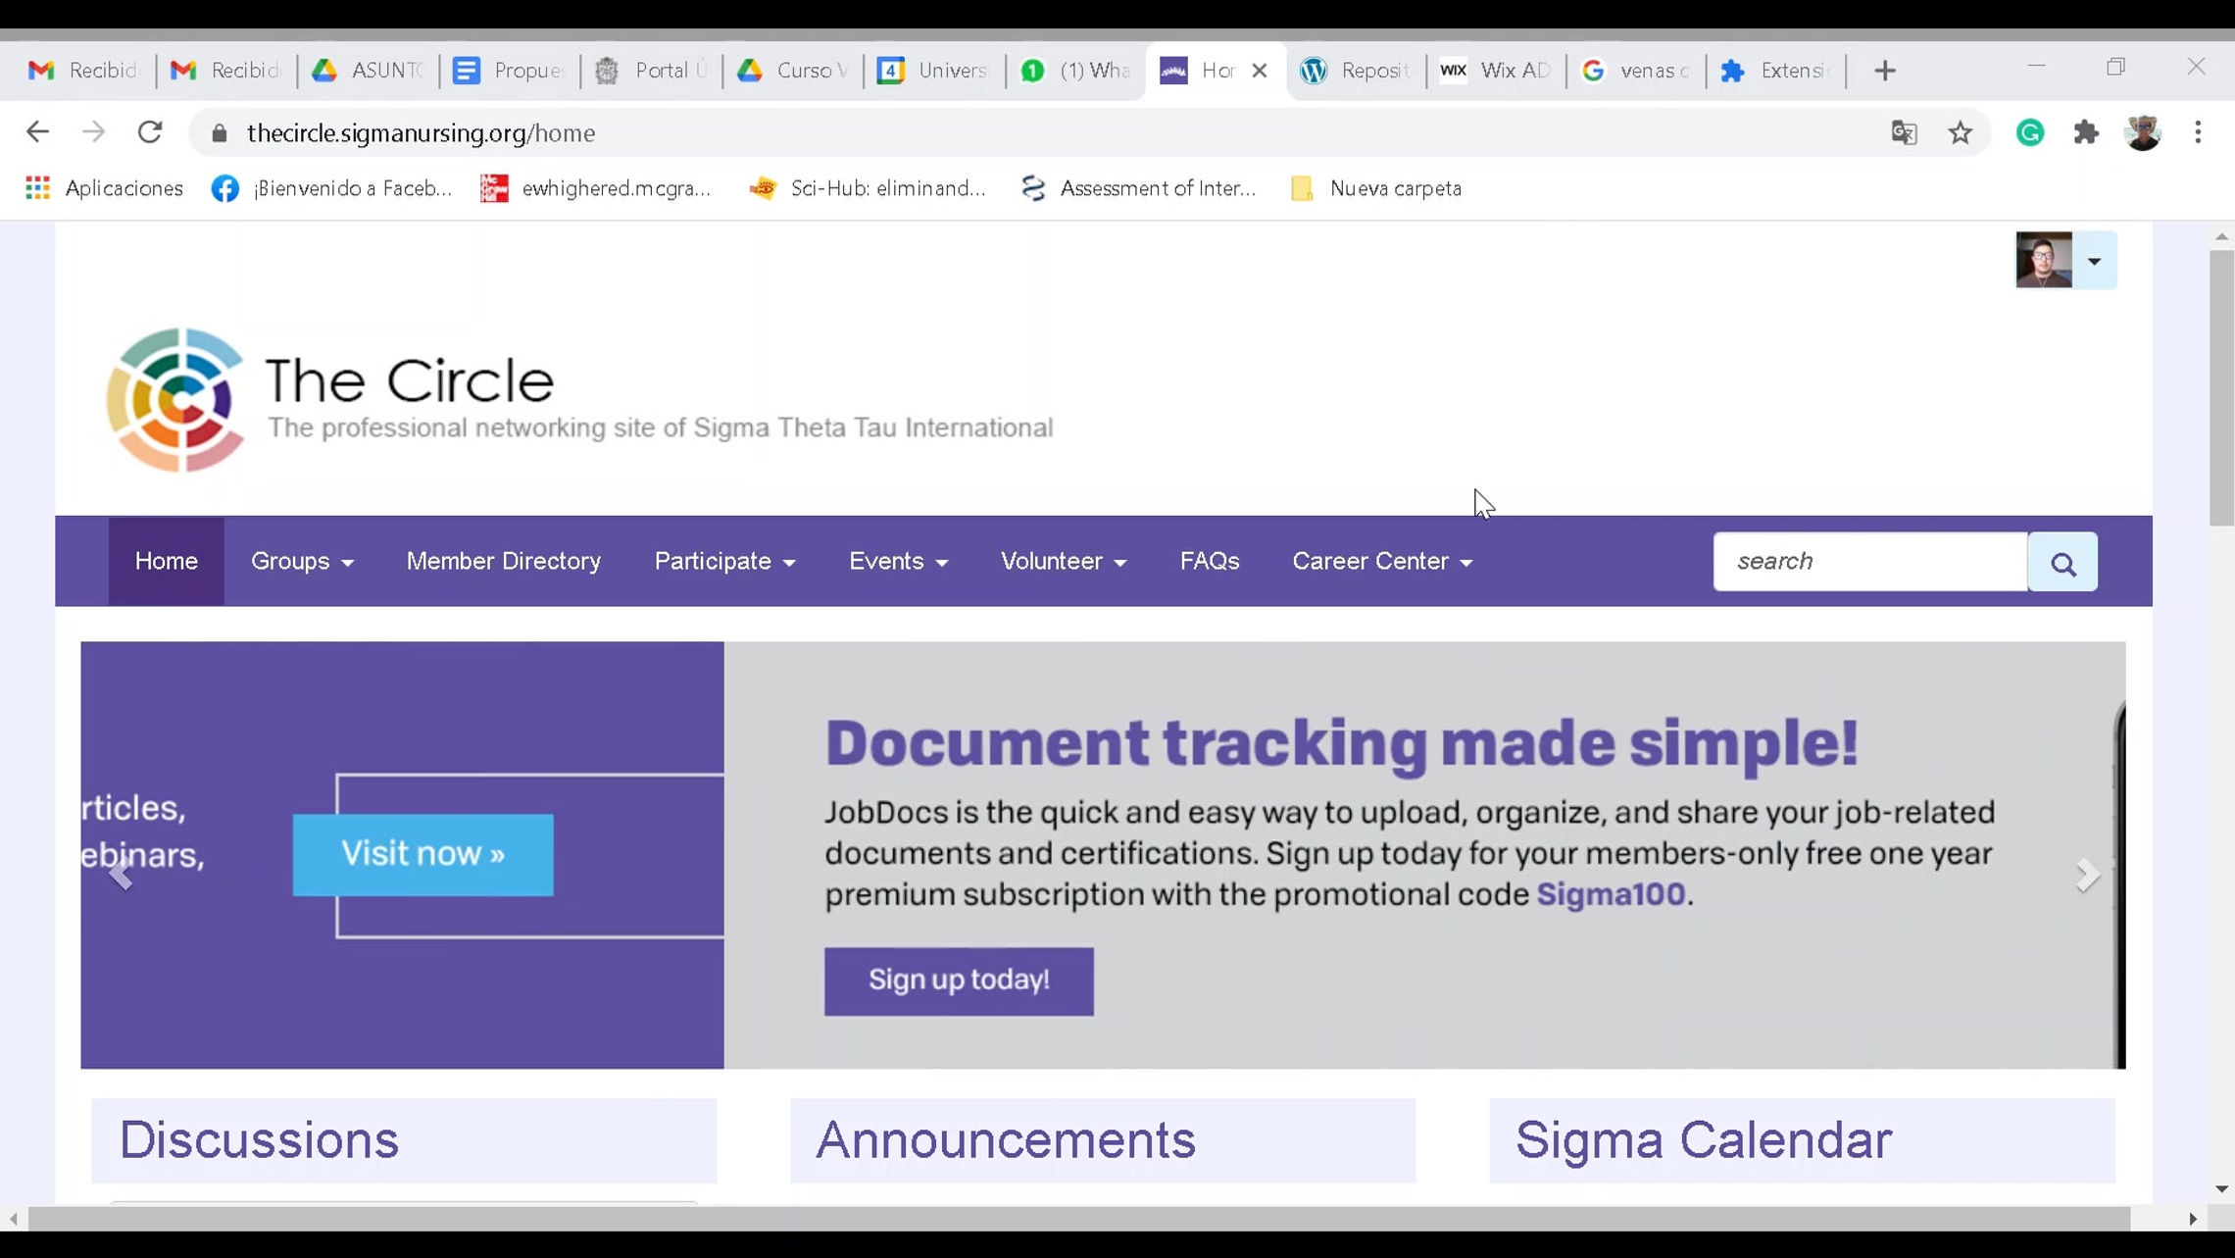Open the Assessment of Inter... bookmark
Viewport: 2235px width, 1258px height.
tap(1138, 188)
